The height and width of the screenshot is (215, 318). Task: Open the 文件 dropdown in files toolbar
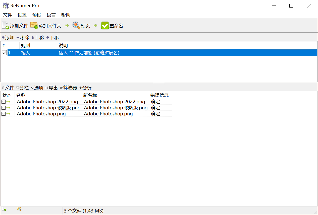click(8, 88)
